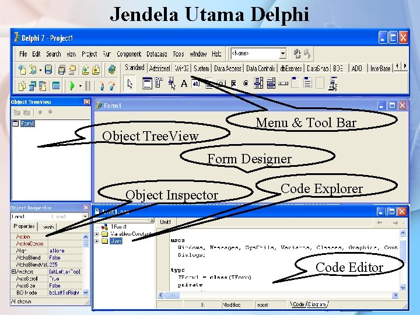This screenshot has height=315, width=420.
Task: Click right arrow to show more palette tabs
Action: pyautogui.click(x=405, y=65)
